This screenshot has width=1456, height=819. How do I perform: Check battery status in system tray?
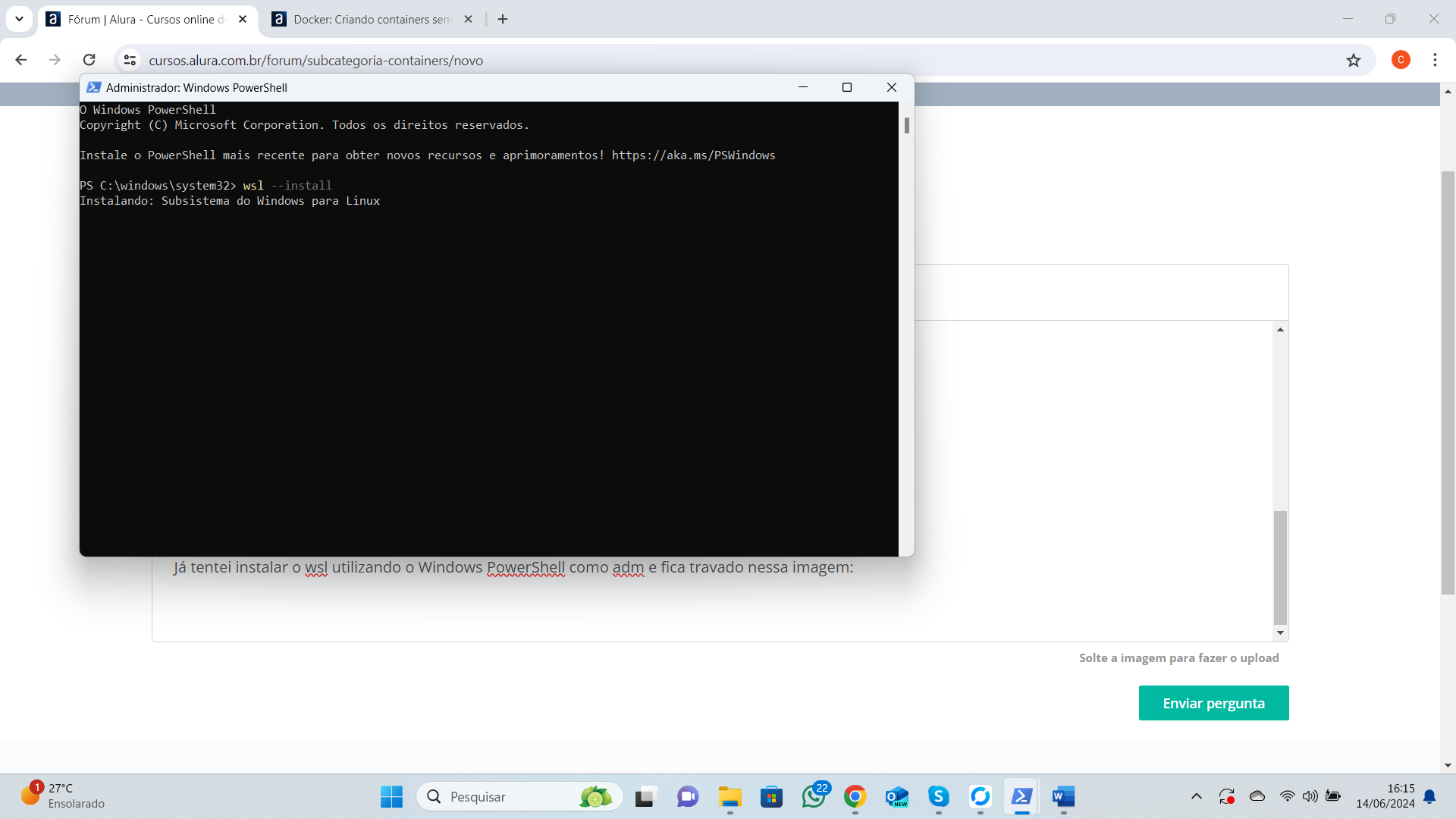(x=1332, y=796)
